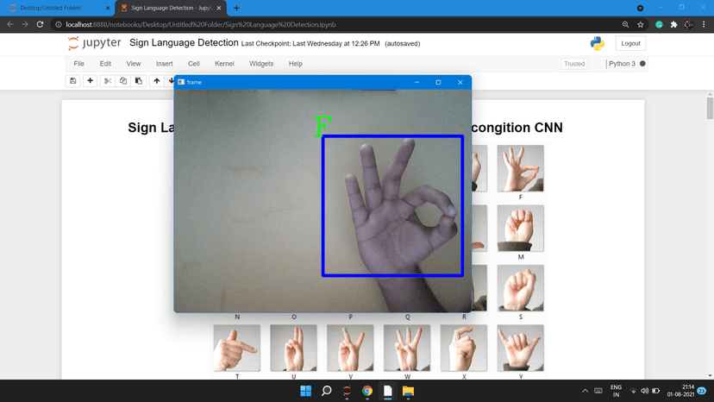Reload the page in browser
The image size is (714, 402).
click(x=40, y=25)
